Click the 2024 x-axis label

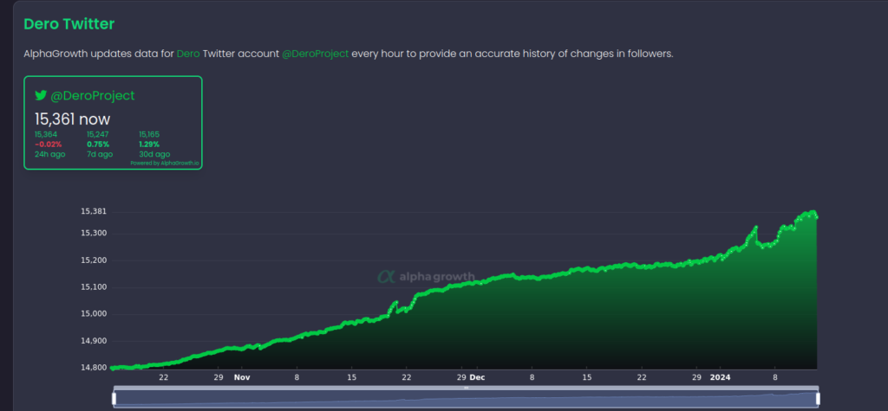click(x=721, y=377)
